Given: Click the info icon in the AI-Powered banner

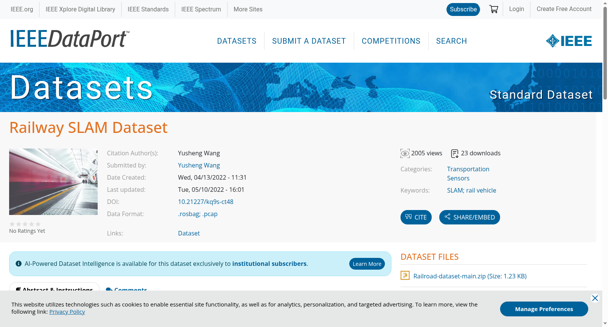Looking at the screenshot, I should point(19,264).
